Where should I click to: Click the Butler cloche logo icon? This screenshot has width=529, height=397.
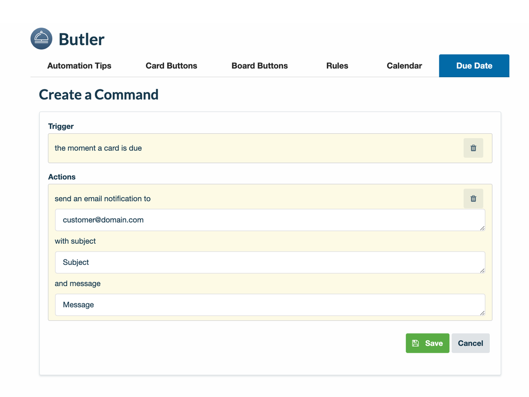point(41,39)
